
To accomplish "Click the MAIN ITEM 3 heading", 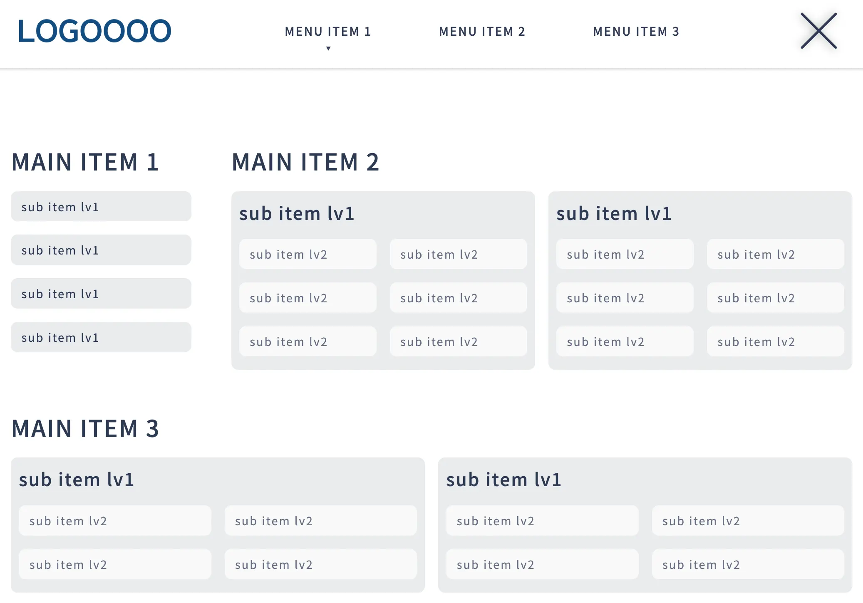I will [x=85, y=429].
